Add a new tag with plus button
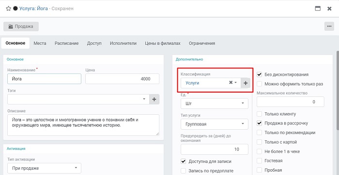The image size is (339, 175). pyautogui.click(x=154, y=99)
